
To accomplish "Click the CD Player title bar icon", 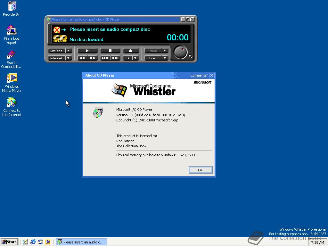I will pos(49,19).
